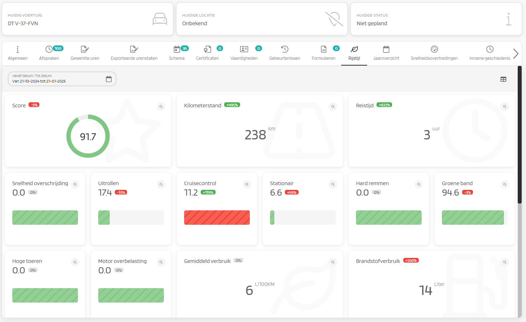Viewport: 526px width, 322px height.
Task: Click the Snelheid overschrijding green bar
Action: (x=45, y=218)
